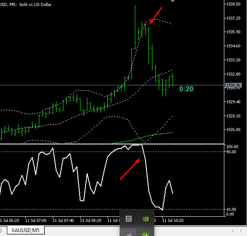
Task: Click the indicator 0.00 level label
Action: tap(230, 214)
